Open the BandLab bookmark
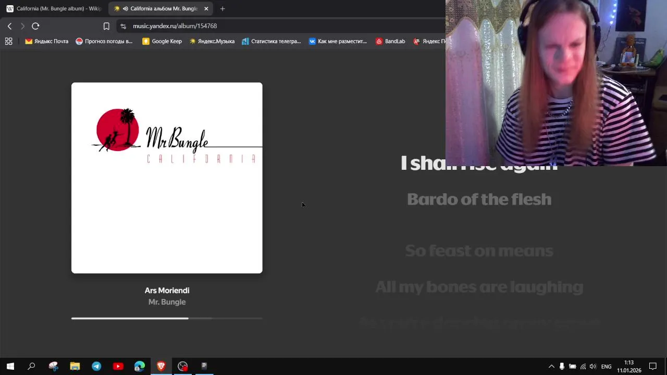This screenshot has height=375, width=667. pos(390,41)
